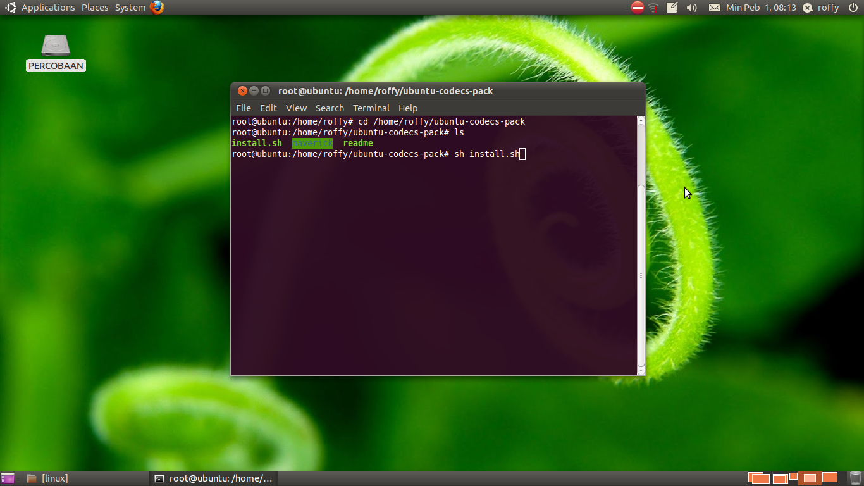The width and height of the screenshot is (864, 486).
Task: Click the sh install.sh command text
Action: [487, 154]
